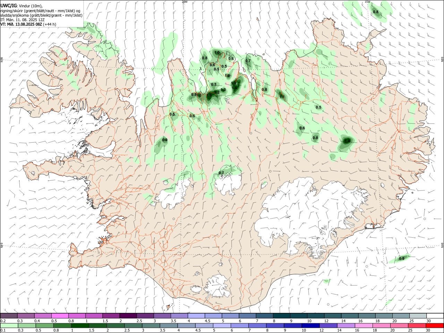Click the '0.1' label on the rain scale
The width and height of the screenshot is (444, 333).
click(x=3, y=331)
